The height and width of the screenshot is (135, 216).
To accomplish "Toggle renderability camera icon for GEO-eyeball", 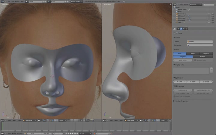I will [x=213, y=20].
